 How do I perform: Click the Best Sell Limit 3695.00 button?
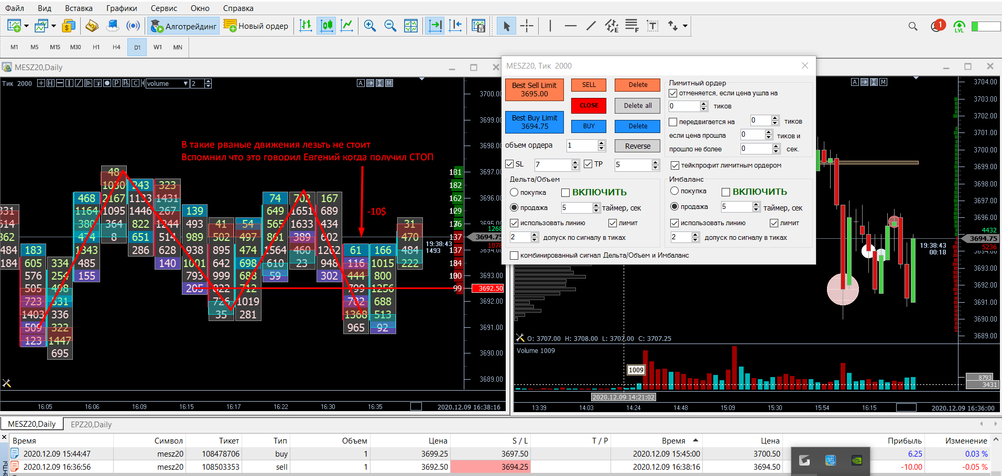(534, 90)
